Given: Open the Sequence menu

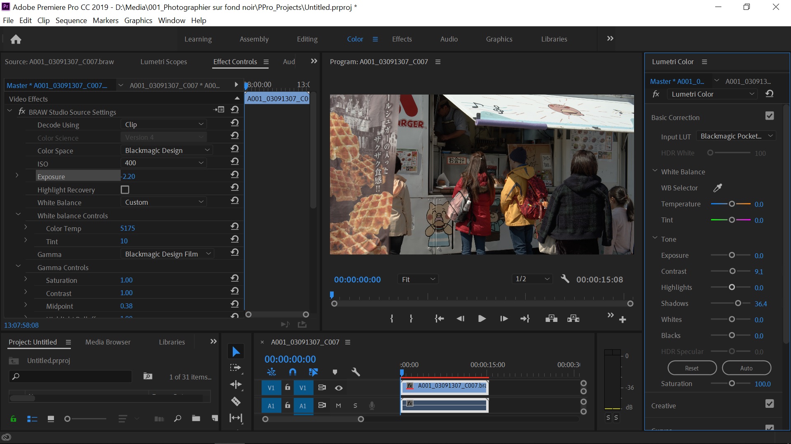Looking at the screenshot, I should [x=71, y=20].
